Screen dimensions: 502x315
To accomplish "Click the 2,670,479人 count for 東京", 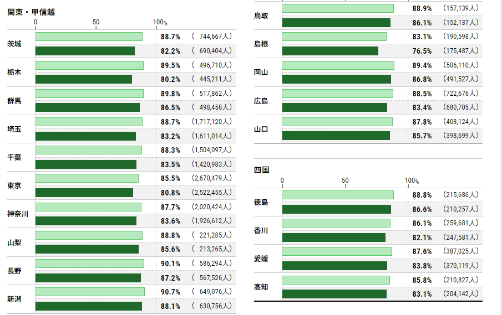I will [212, 178].
